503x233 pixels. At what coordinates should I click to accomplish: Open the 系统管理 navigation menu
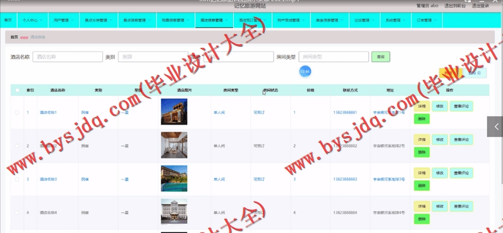point(396,20)
